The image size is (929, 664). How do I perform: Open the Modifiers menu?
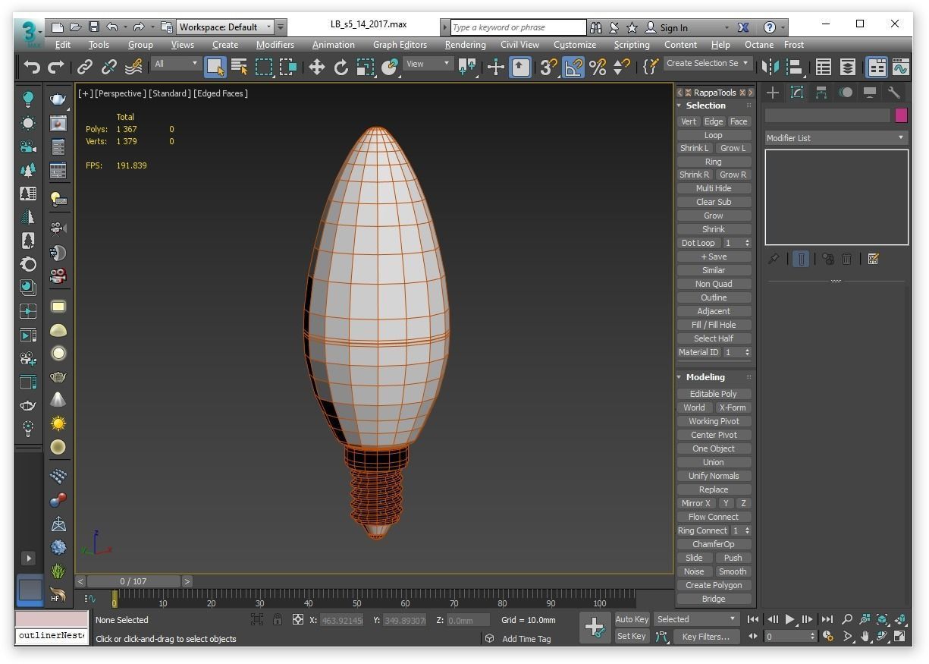275,45
